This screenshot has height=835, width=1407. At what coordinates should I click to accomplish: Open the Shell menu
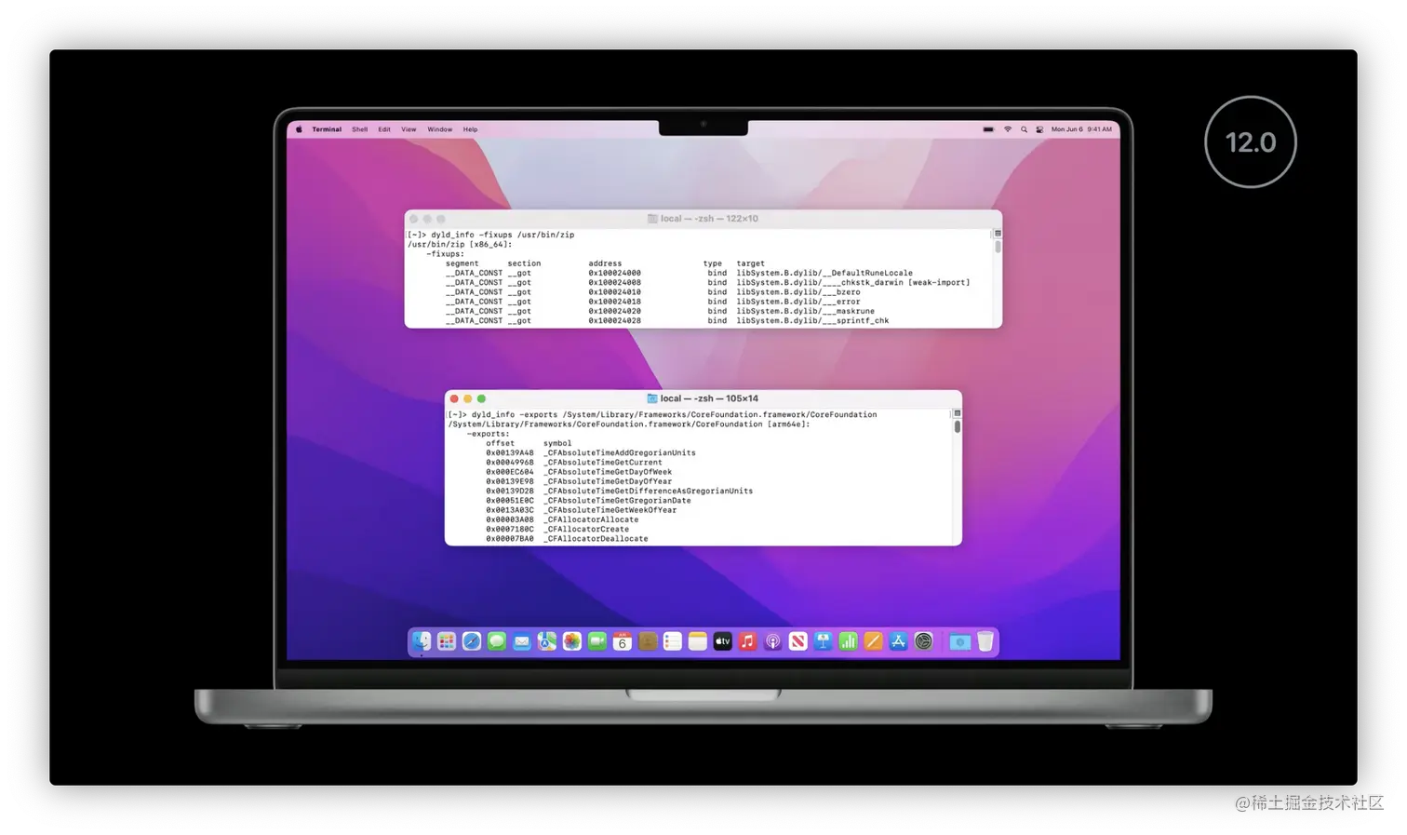pos(360,129)
